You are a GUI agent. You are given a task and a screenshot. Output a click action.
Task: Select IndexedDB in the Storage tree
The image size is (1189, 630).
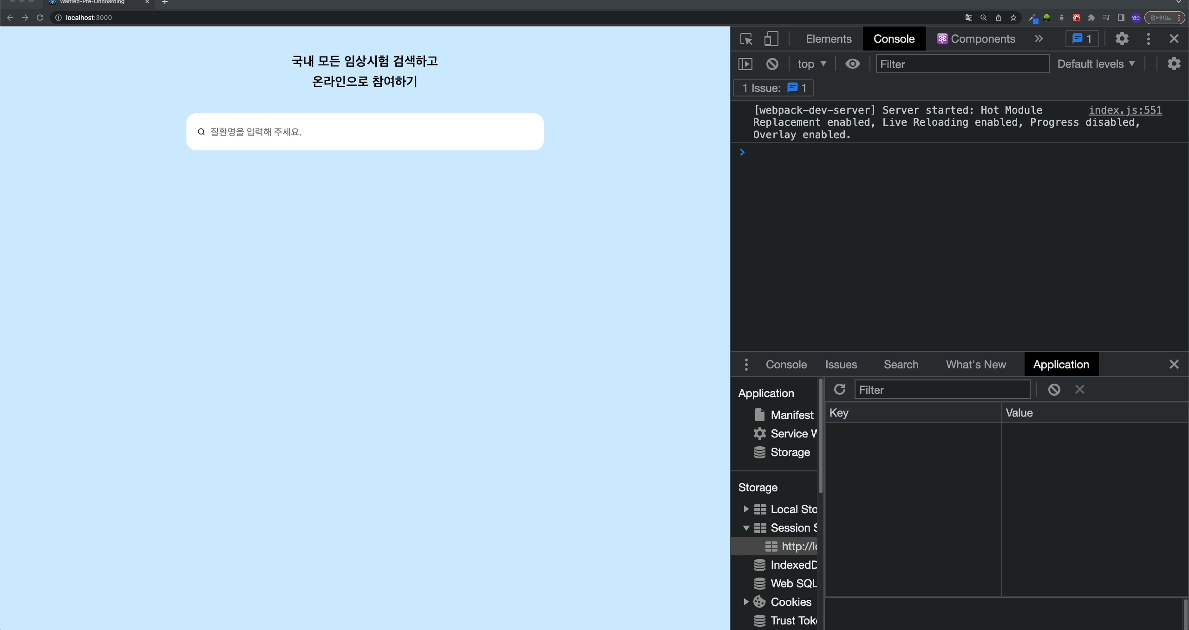click(x=785, y=565)
